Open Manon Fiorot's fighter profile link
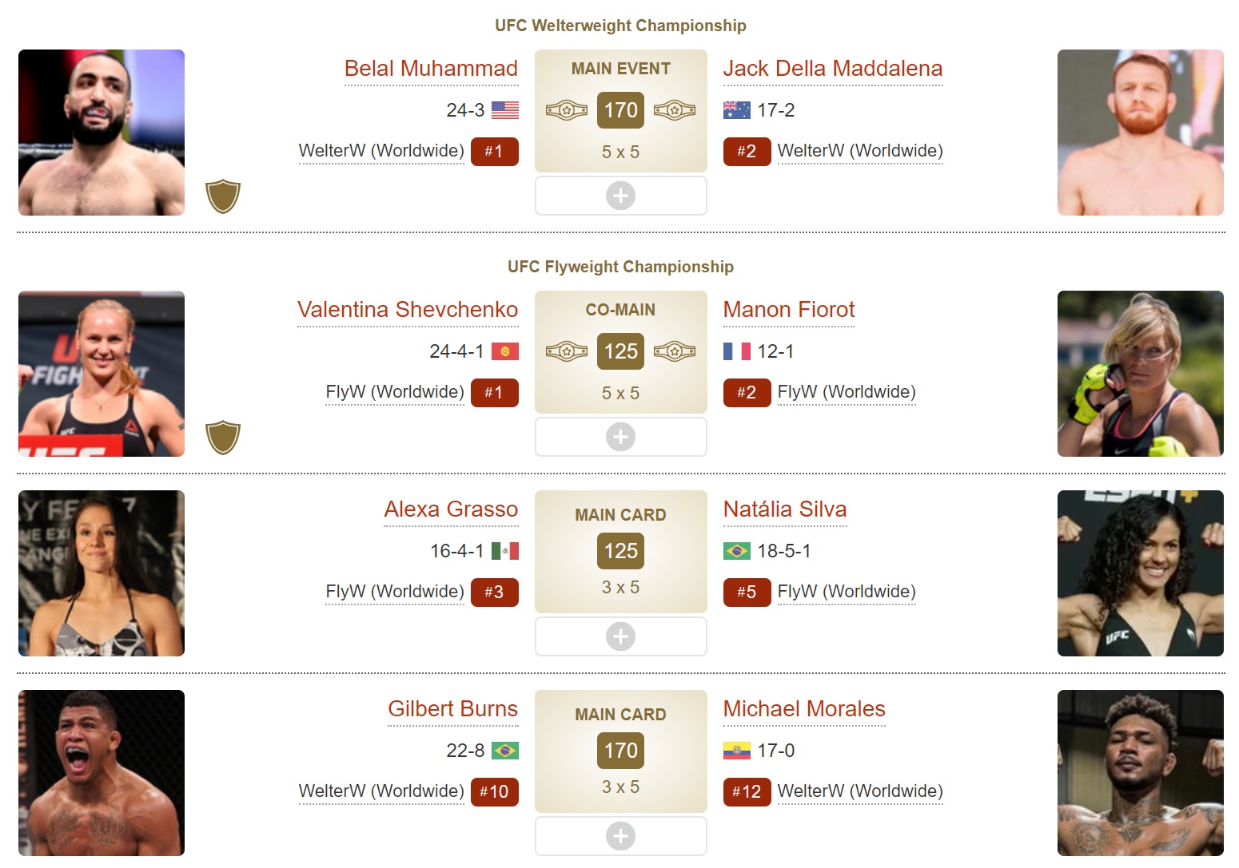1239x868 pixels. pyautogui.click(x=789, y=310)
